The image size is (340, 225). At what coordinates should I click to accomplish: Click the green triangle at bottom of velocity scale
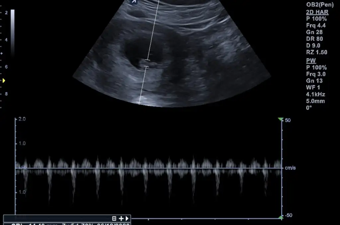tap(281, 217)
